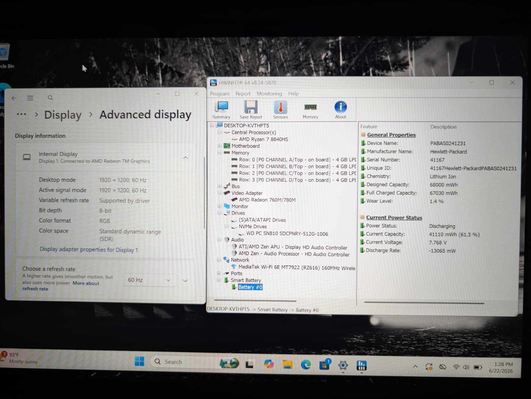Open the 60 Hz refresh rate dropdown
Viewport: 531px width, 399px height.
coord(149,280)
